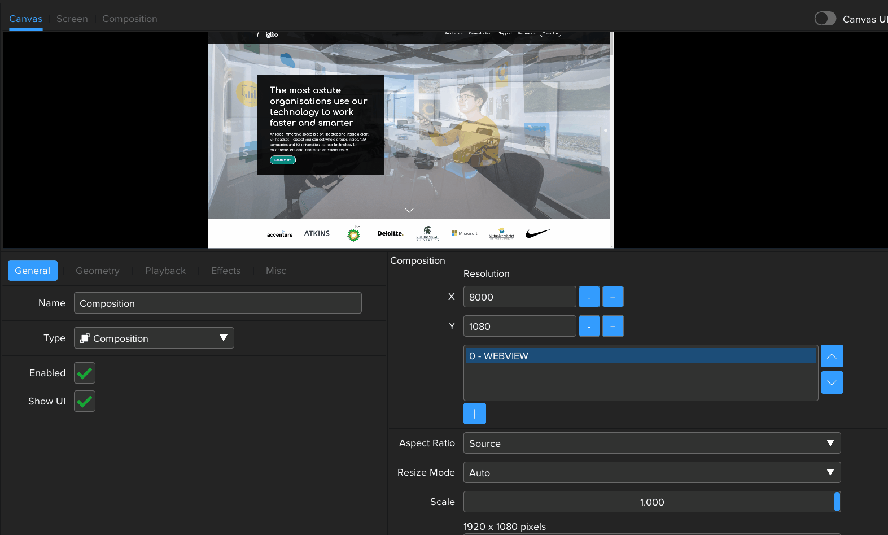
Task: Move WEBVIEW layer down with arrow button
Action: 832,382
